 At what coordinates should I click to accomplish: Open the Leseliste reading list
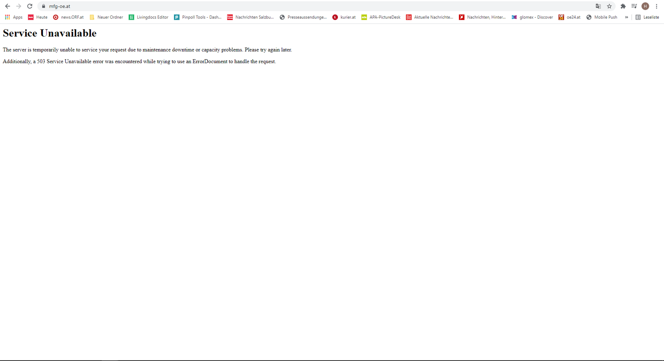click(x=647, y=17)
